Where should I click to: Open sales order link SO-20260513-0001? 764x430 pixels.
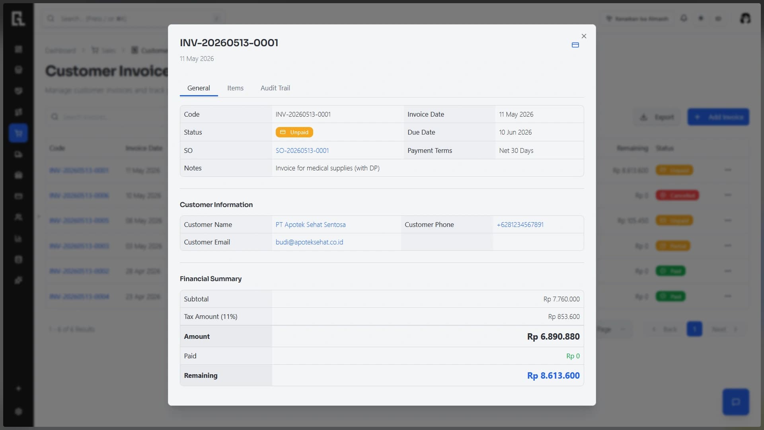(x=302, y=150)
